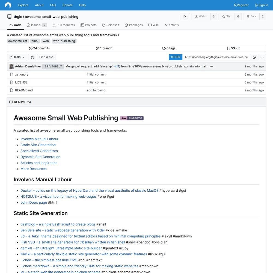Fork the repository

[251, 17]
